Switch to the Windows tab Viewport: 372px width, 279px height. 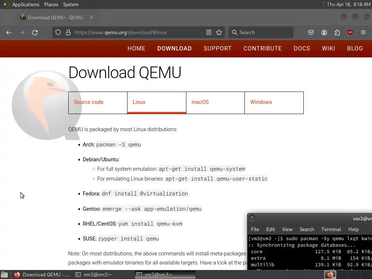click(274, 103)
